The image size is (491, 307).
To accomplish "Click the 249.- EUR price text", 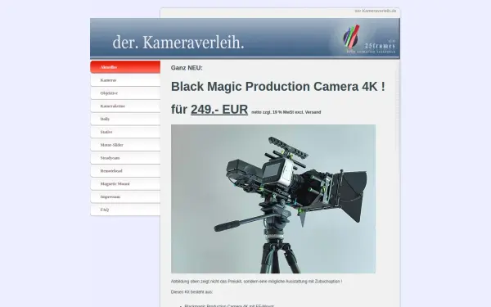I will point(219,110).
